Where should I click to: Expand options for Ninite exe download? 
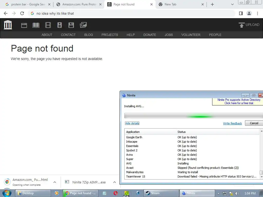(x=114, y=182)
